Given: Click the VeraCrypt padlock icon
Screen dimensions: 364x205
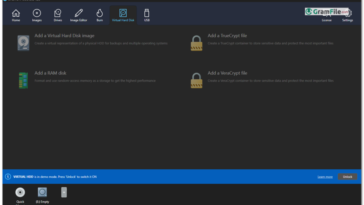Looking at the screenshot, I should [196, 80].
